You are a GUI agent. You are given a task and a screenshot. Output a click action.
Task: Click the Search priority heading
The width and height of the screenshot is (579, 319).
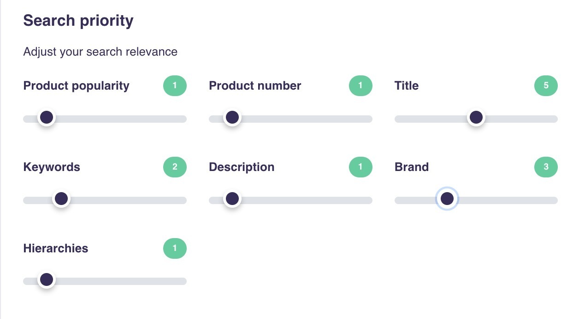click(78, 21)
